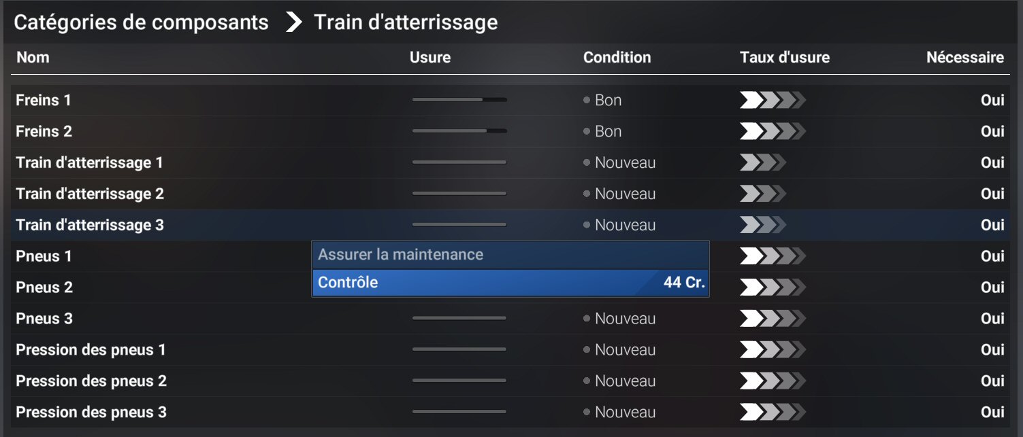Go back to Catégories de composants
The height and width of the screenshot is (437, 1023).
(x=141, y=22)
